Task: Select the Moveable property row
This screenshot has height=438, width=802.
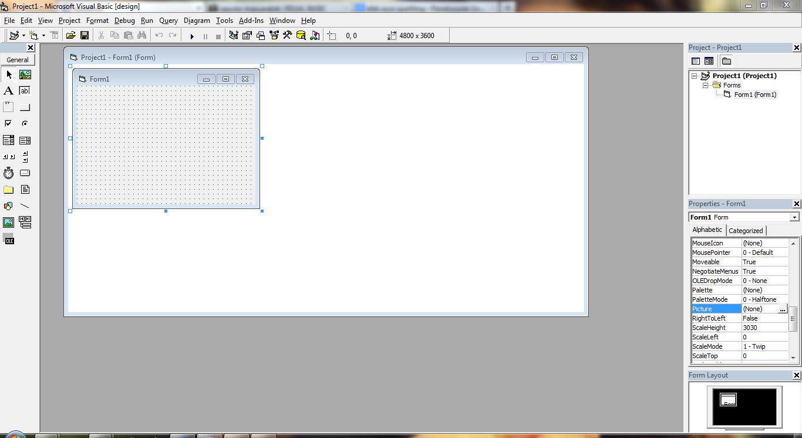Action: (x=739, y=262)
